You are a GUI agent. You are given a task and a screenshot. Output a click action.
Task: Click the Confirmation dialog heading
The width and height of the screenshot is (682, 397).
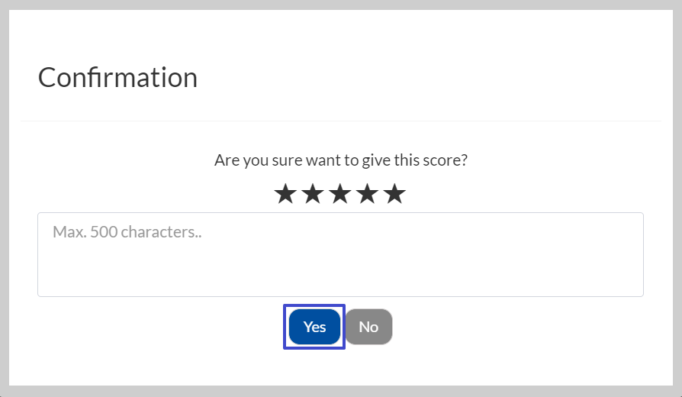[118, 77]
